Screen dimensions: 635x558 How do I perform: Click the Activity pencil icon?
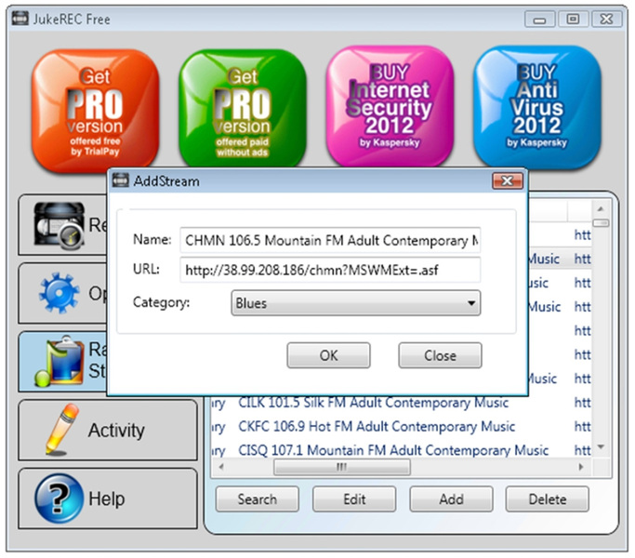tap(61, 429)
